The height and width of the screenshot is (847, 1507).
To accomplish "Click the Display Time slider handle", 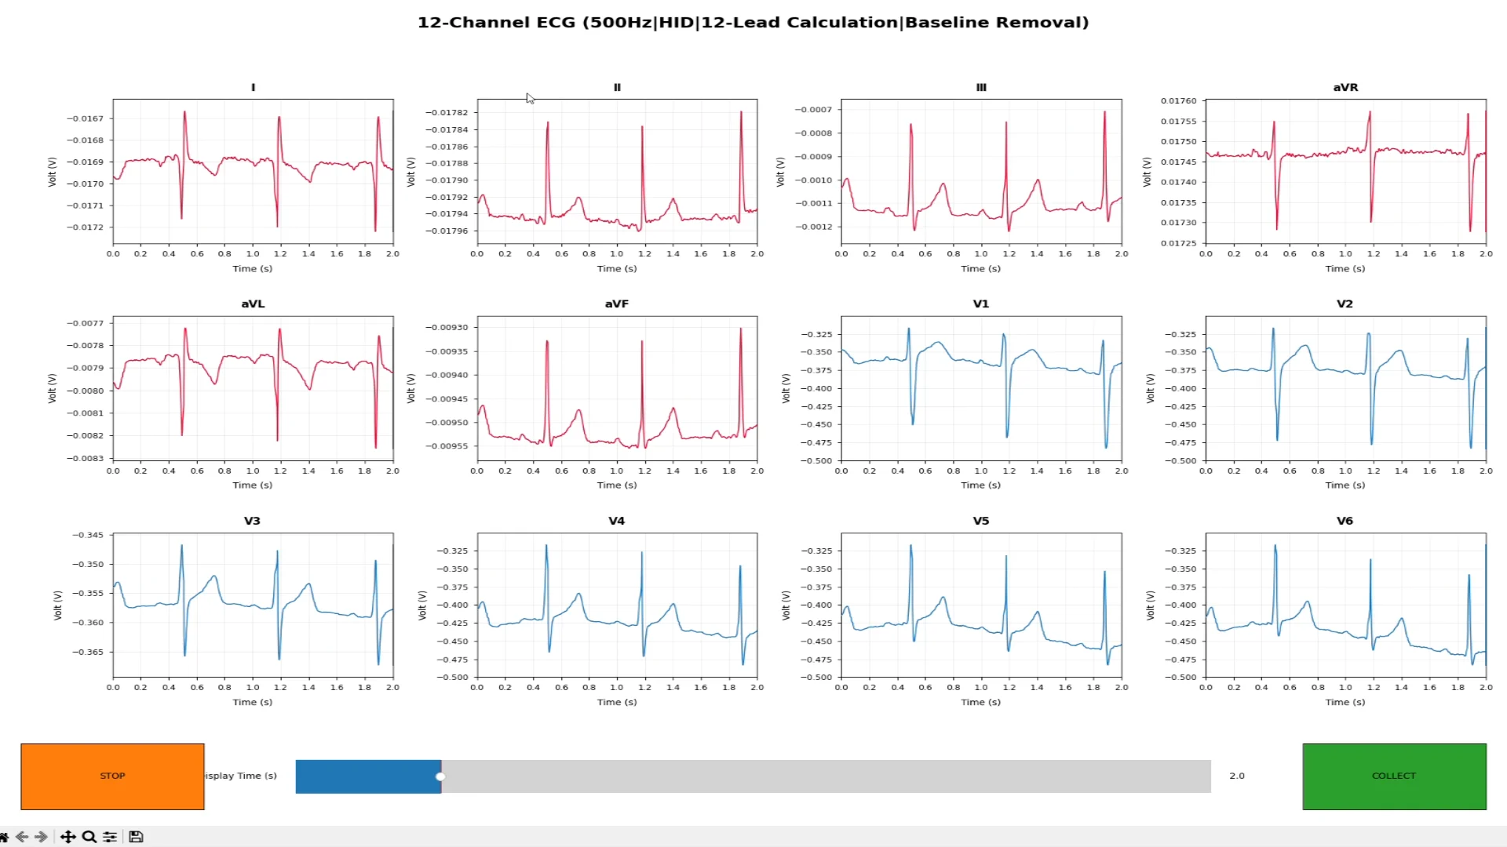I will click(440, 776).
